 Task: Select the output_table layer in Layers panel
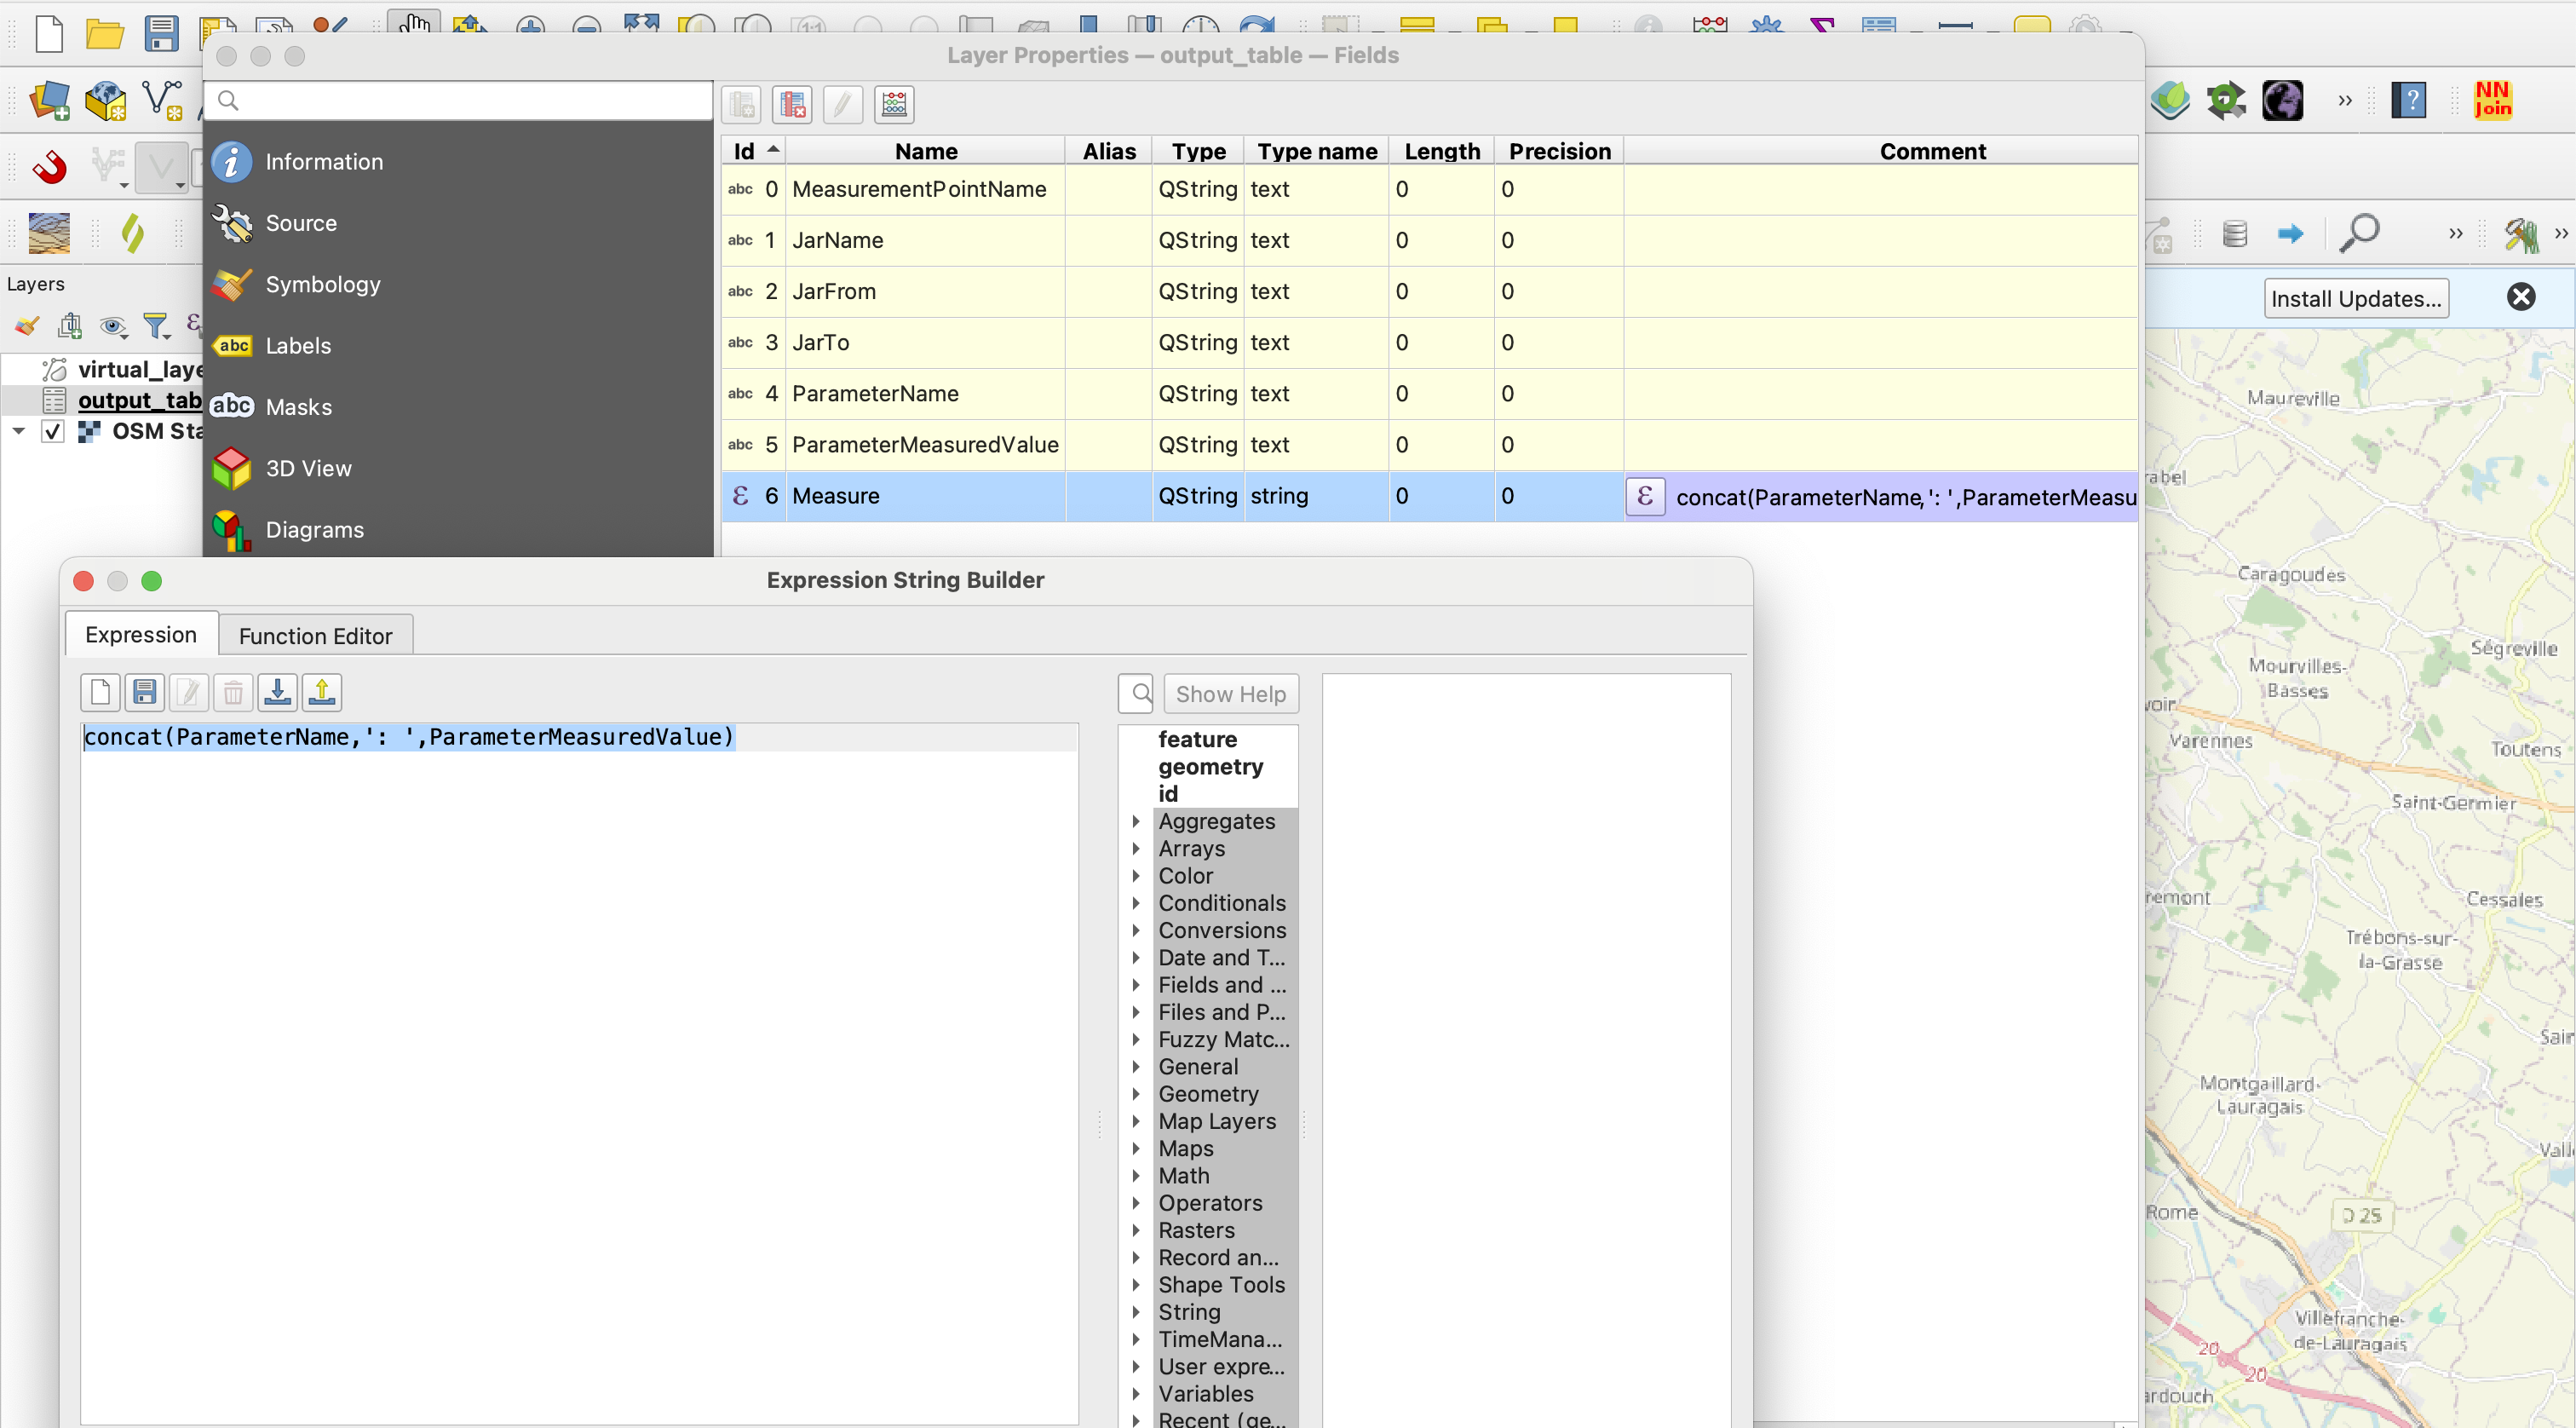140,400
